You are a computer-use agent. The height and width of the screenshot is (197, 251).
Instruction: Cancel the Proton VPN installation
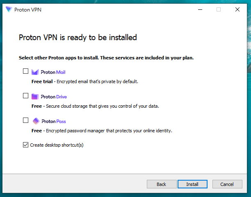tap(227, 184)
